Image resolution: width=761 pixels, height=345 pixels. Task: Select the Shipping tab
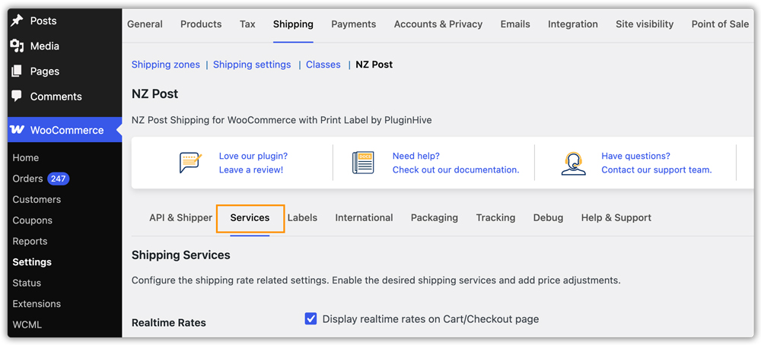tap(293, 24)
